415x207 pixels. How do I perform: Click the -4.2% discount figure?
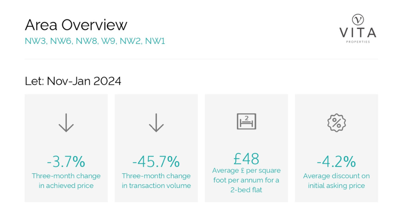(336, 162)
